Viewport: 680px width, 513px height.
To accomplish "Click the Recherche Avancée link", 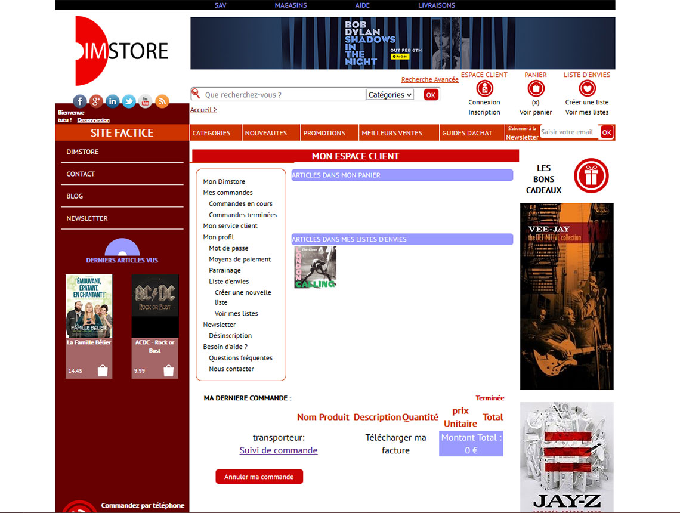I will pos(429,79).
